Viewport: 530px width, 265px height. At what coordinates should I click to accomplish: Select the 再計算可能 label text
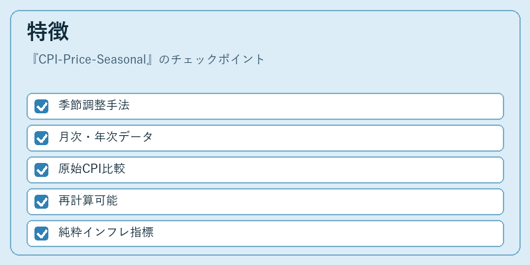point(88,201)
